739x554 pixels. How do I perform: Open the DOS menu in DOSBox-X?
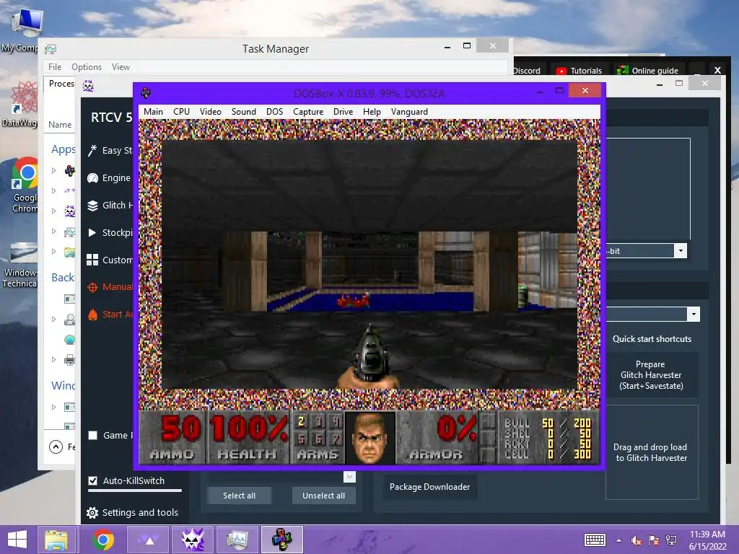(274, 112)
